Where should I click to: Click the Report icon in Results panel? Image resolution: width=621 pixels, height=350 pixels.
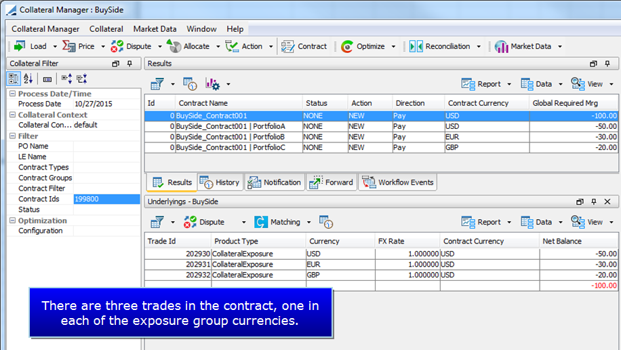pos(468,84)
